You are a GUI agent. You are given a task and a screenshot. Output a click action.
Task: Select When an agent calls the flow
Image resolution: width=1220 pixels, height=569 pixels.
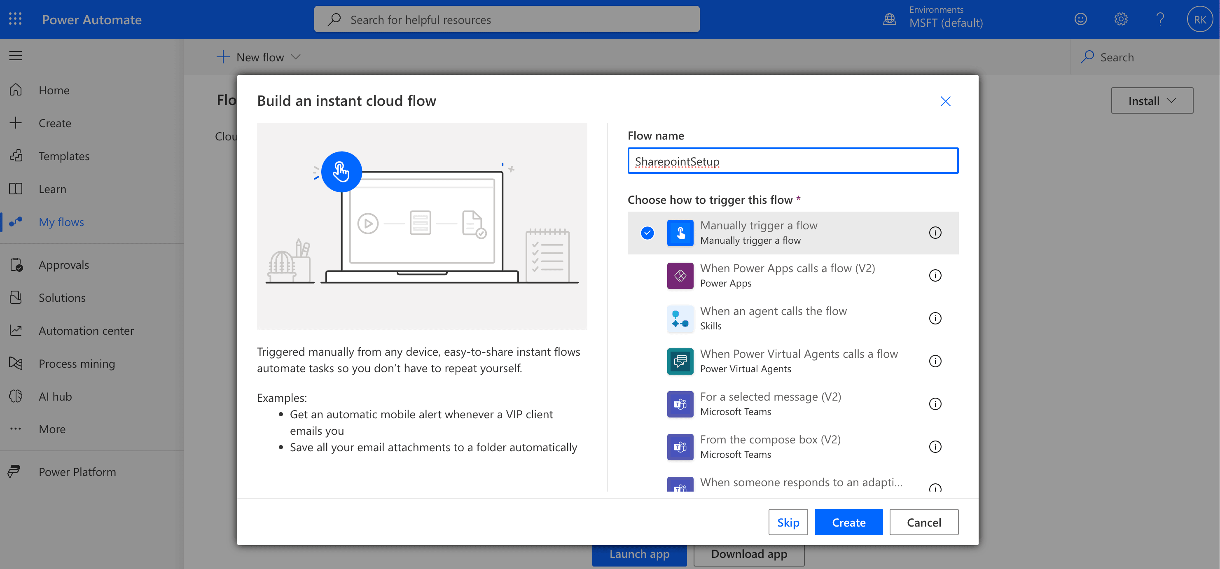coord(793,318)
